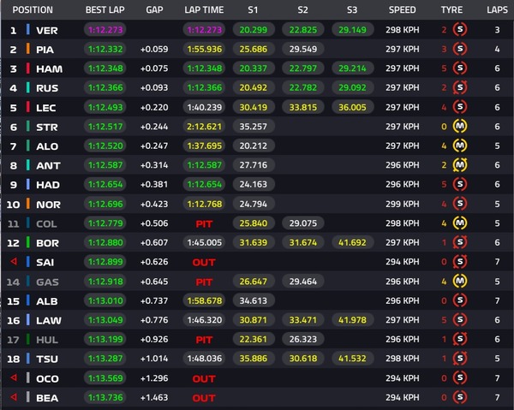Select the BEST LAP column header
The height and width of the screenshot is (410, 514).
click(105, 10)
